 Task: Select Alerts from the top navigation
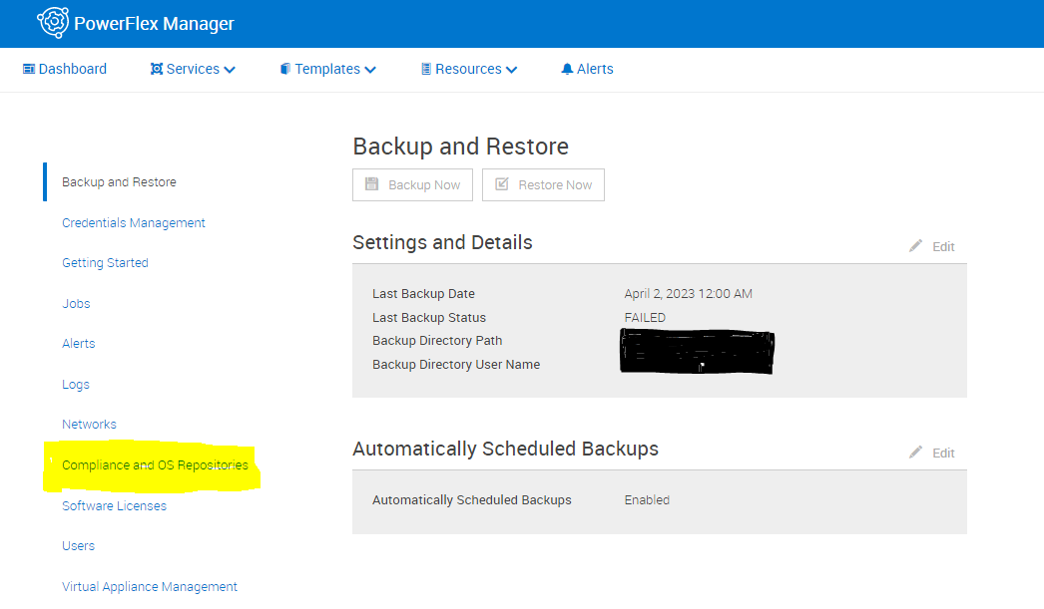pyautogui.click(x=587, y=69)
